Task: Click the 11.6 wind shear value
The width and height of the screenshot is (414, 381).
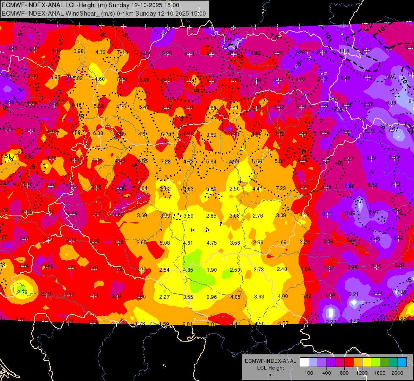Action: pos(344,51)
